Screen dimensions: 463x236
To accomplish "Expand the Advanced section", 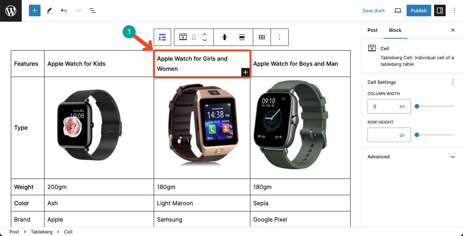I will pyautogui.click(x=412, y=157).
